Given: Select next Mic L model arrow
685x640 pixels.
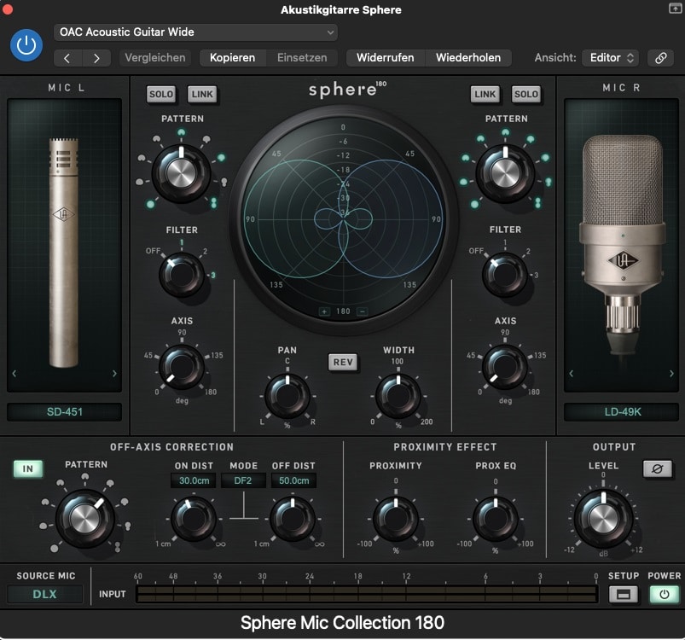Looking at the screenshot, I should coord(114,374).
